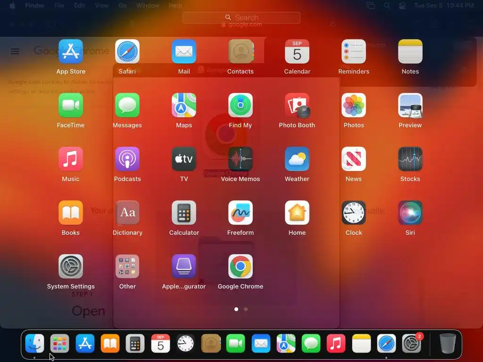Image resolution: width=483 pixels, height=362 pixels.
Task: Launch Apple Configurator
Action: (x=184, y=266)
